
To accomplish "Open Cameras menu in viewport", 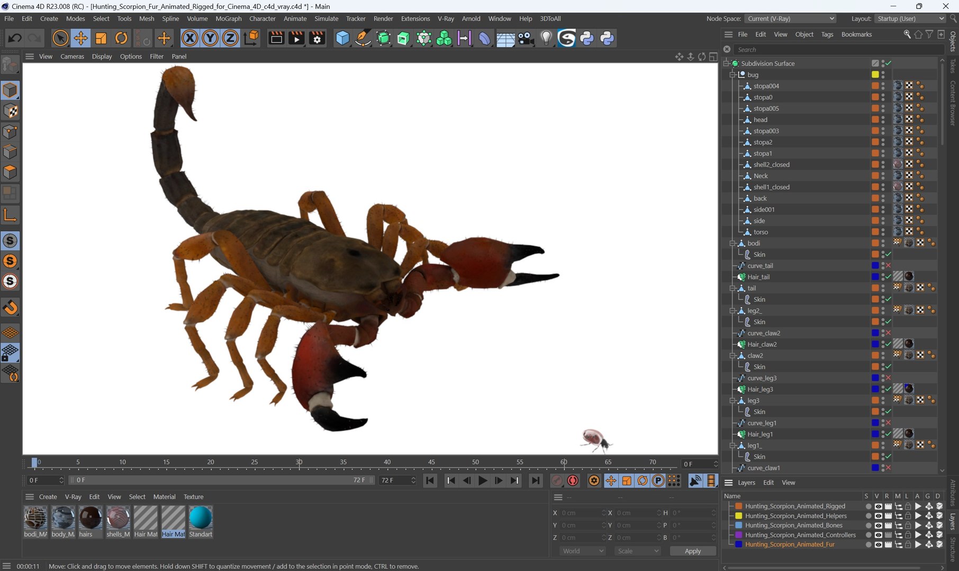I will [72, 57].
